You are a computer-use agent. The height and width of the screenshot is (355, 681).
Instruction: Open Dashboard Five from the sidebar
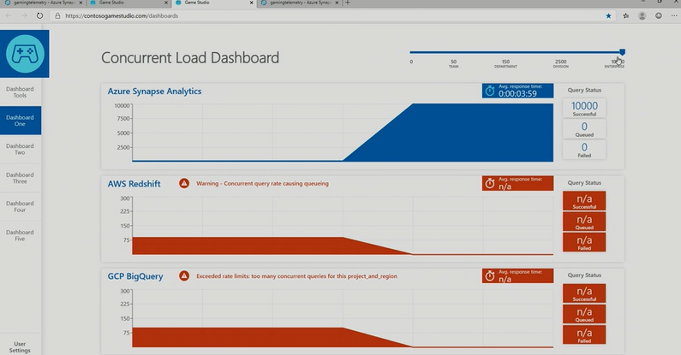click(20, 235)
